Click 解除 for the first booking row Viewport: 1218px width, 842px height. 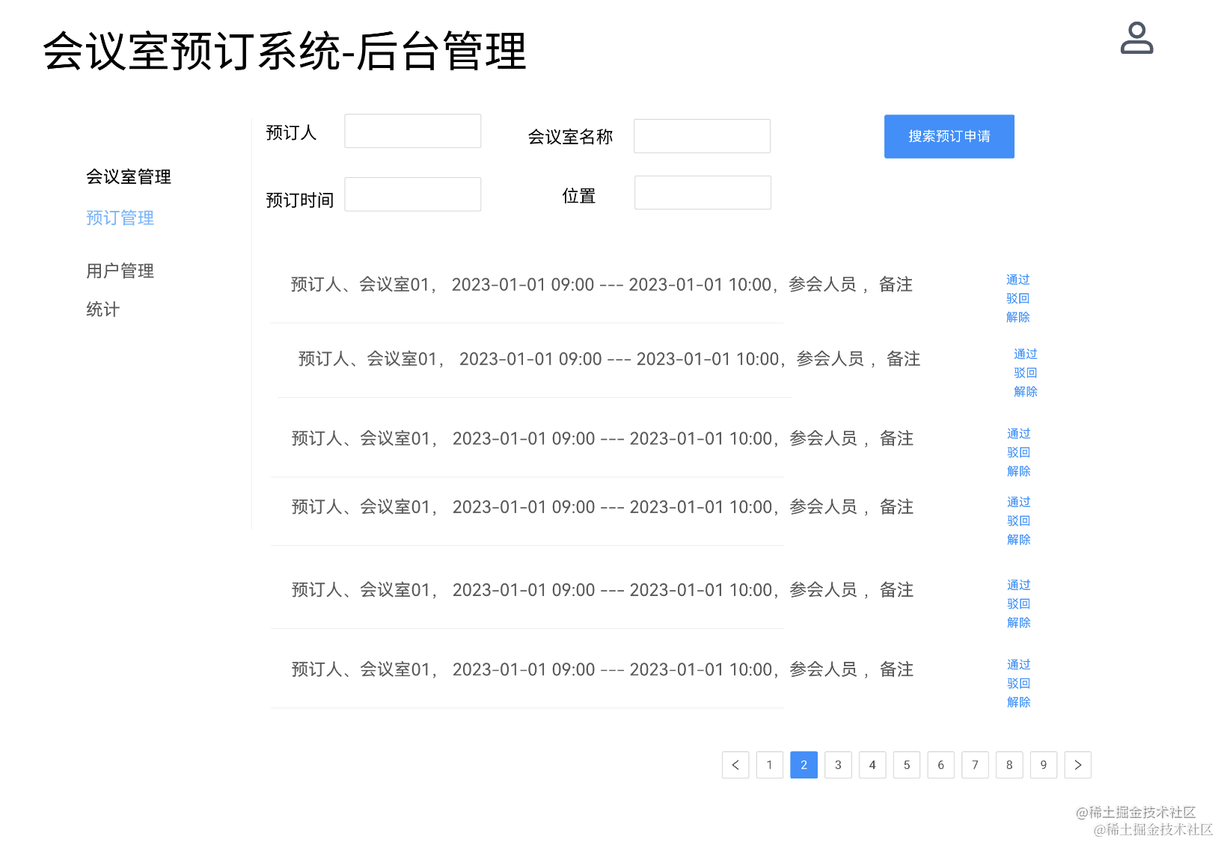pos(1018,317)
